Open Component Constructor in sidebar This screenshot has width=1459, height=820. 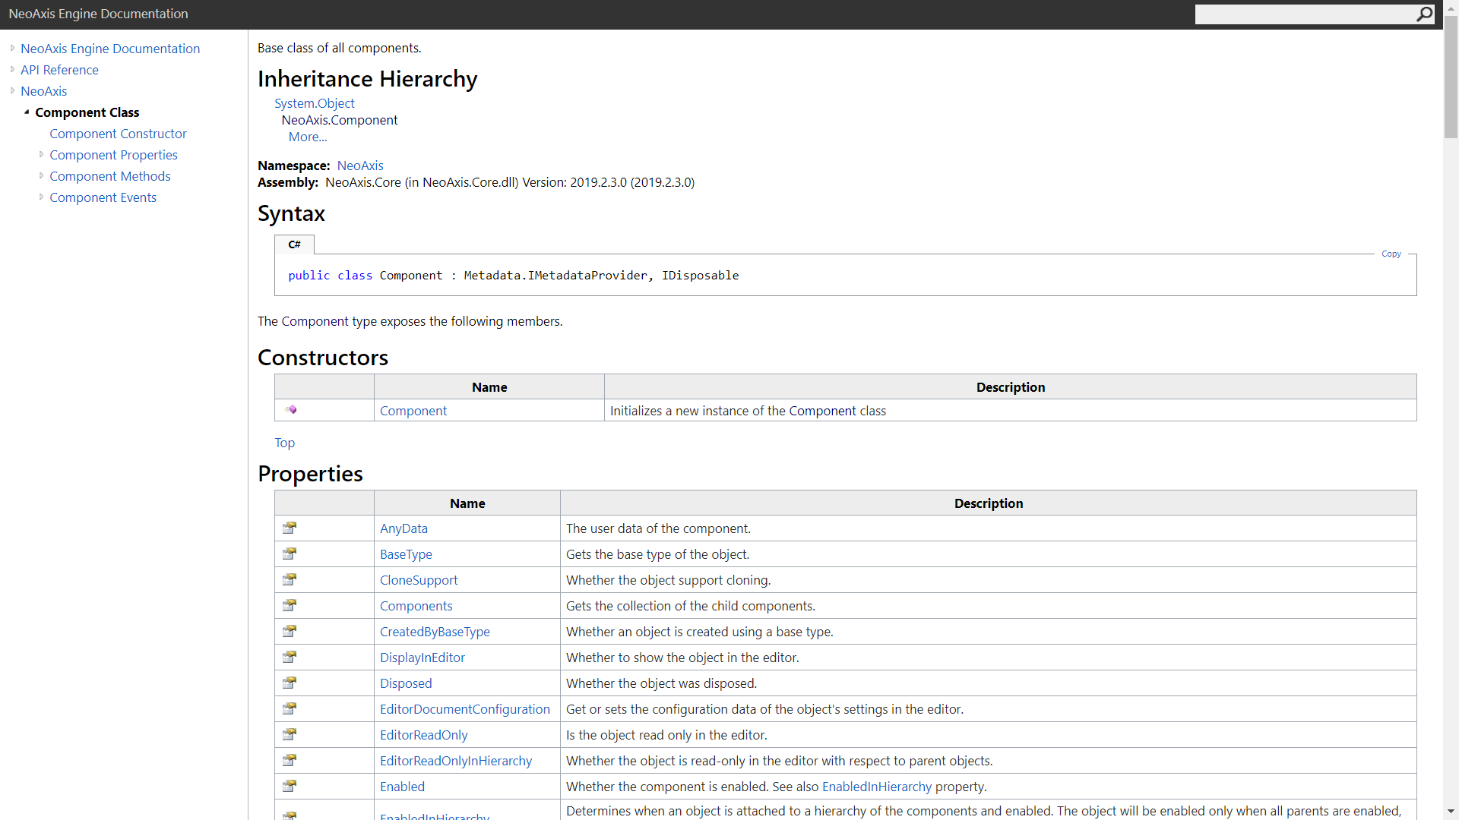point(118,134)
